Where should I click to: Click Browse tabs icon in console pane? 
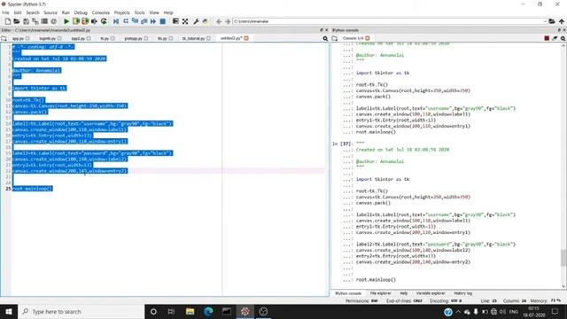[x=335, y=38]
